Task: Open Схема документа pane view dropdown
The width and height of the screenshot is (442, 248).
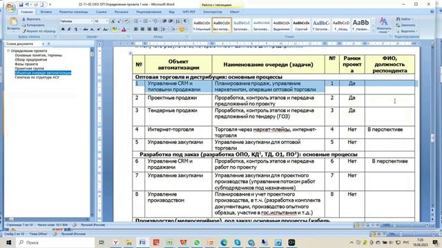Action: pos(43,44)
